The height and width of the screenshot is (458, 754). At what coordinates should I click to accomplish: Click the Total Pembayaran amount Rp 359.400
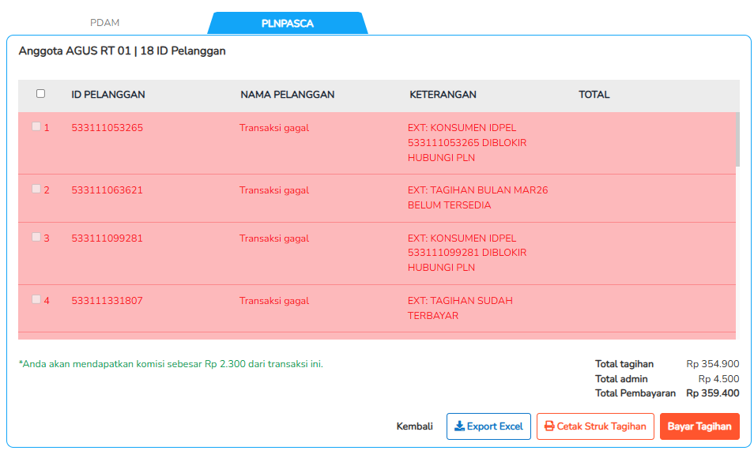coord(712,393)
